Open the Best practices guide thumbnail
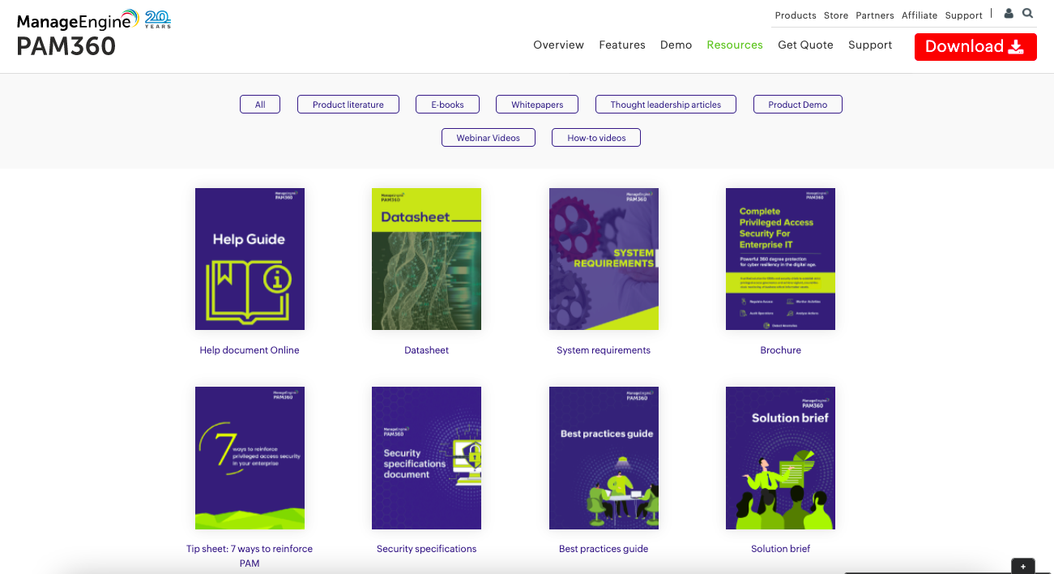 pos(604,458)
